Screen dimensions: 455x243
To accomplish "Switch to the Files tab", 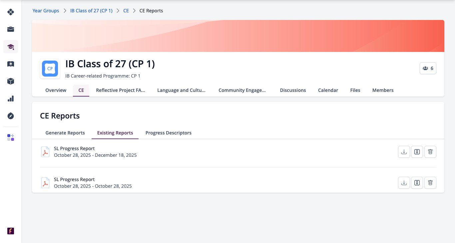I will (x=355, y=90).
